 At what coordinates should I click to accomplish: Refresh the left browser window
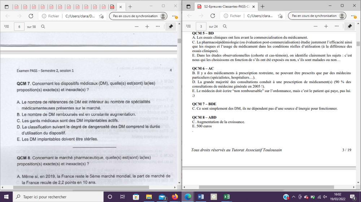click(x=31, y=16)
